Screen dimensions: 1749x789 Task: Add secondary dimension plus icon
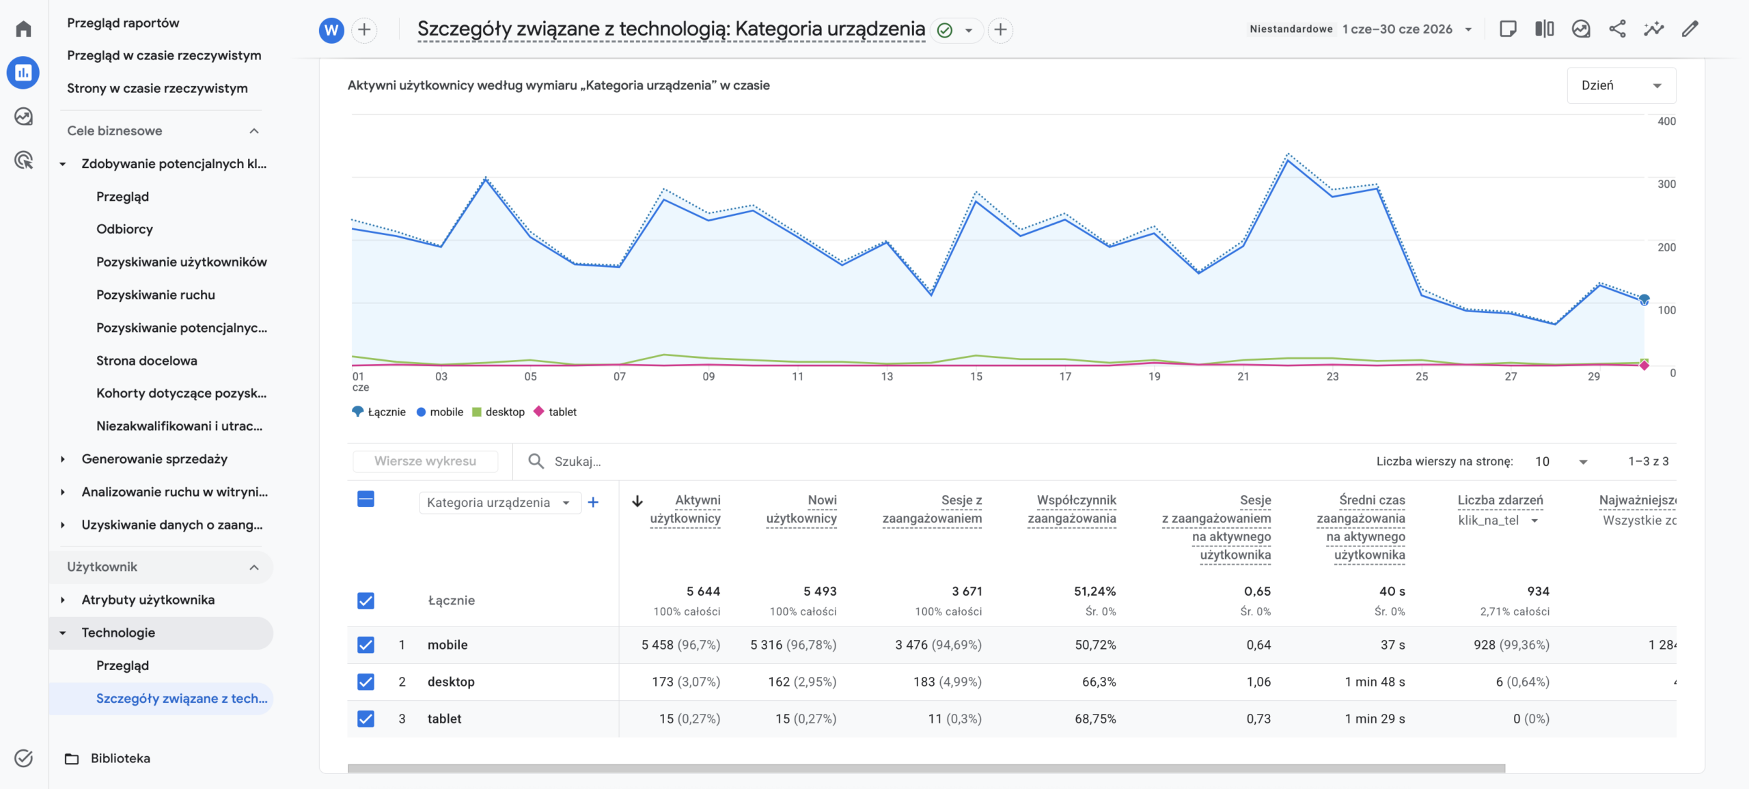point(593,503)
